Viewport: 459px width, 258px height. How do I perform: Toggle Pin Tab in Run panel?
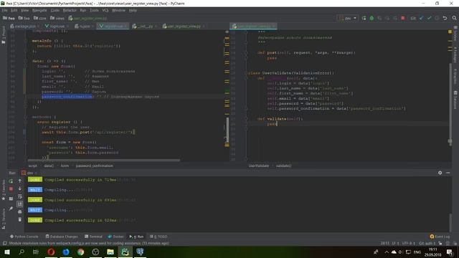[11, 209]
